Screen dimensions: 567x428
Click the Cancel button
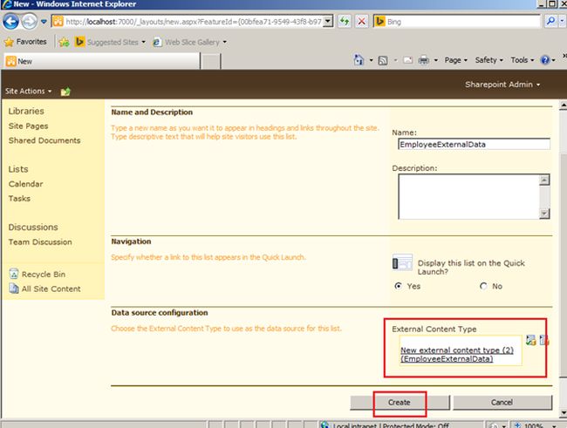pyautogui.click(x=502, y=403)
